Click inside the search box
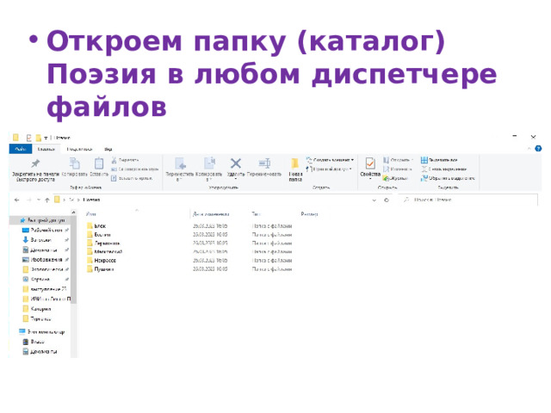The image size is (551, 413). 469,200
